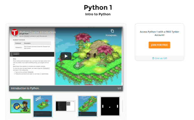Click the red progress bar under the video
This screenshot has height=120, width=194.
89,85
